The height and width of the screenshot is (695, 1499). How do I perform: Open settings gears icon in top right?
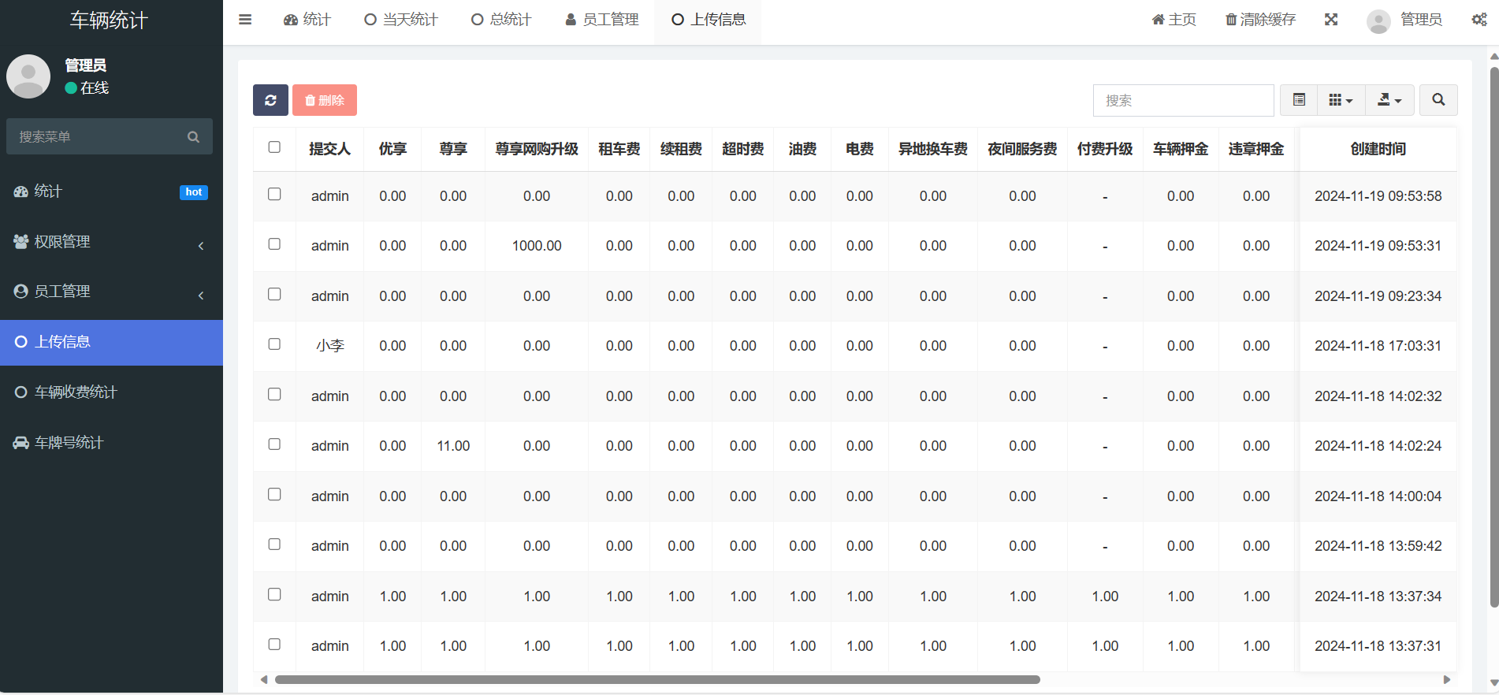(x=1479, y=20)
